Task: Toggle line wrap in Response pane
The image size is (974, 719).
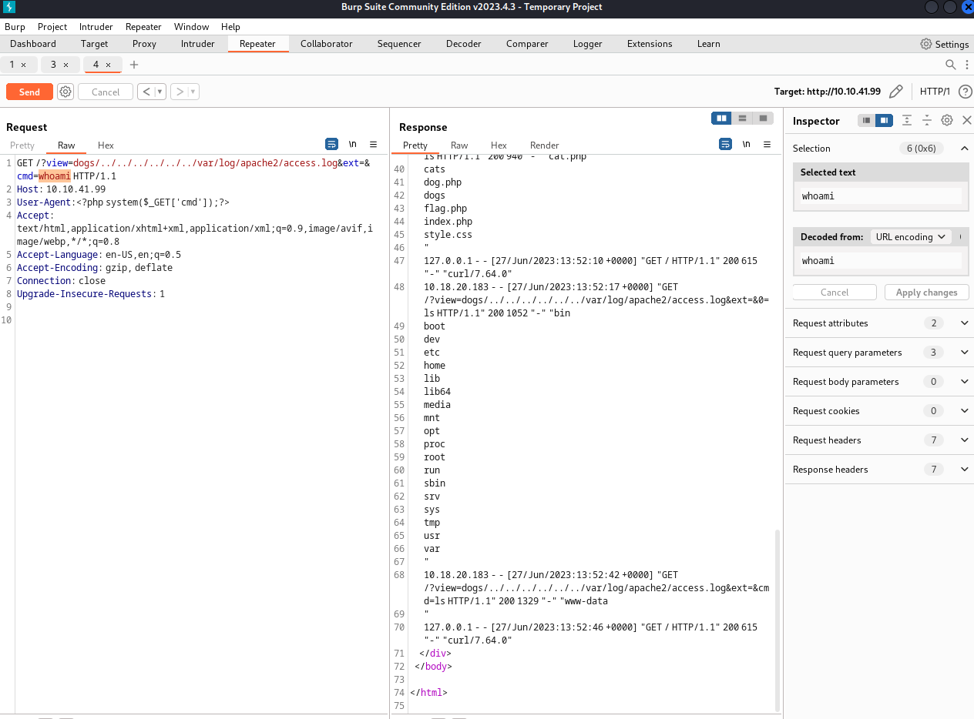Action: pos(725,144)
